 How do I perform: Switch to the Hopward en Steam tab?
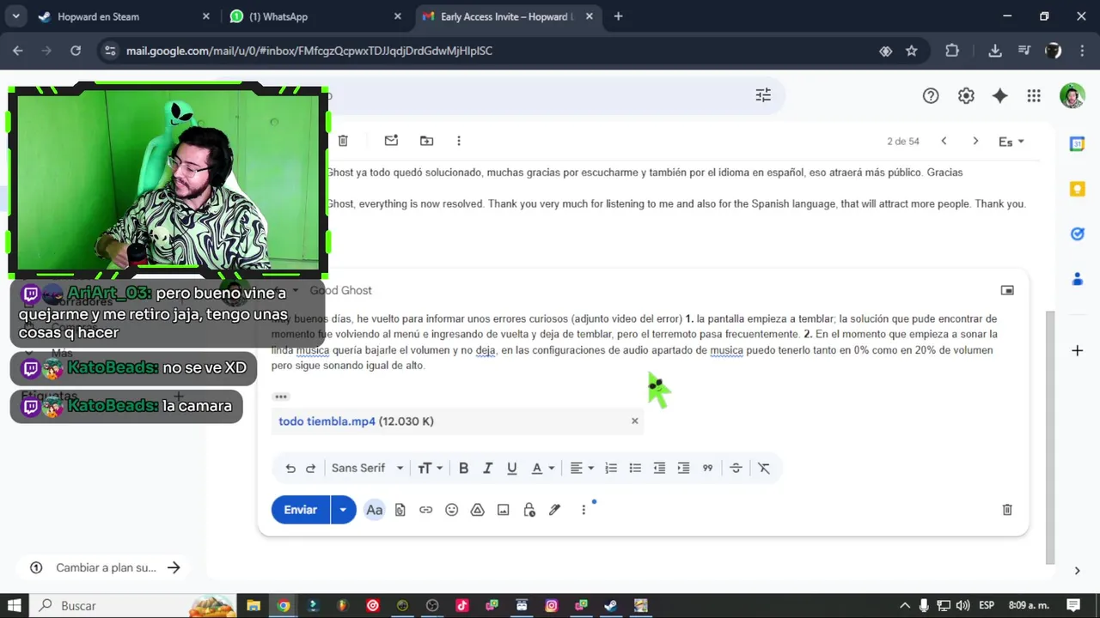click(125, 16)
